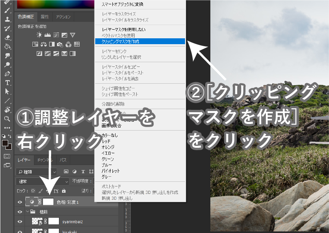The width and height of the screenshot is (329, 233).
Task: Add a Vibrance adjustment
Action: pos(73,35)
